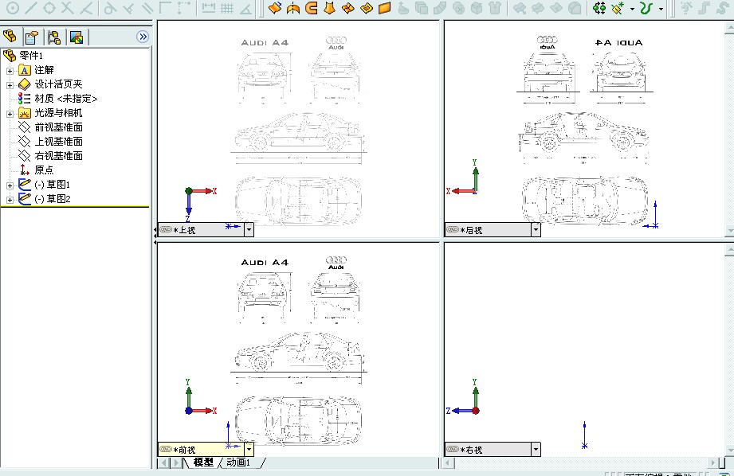The image size is (734, 476).
Task: Expand the 设计活页夹 tree node
Action: (10, 85)
